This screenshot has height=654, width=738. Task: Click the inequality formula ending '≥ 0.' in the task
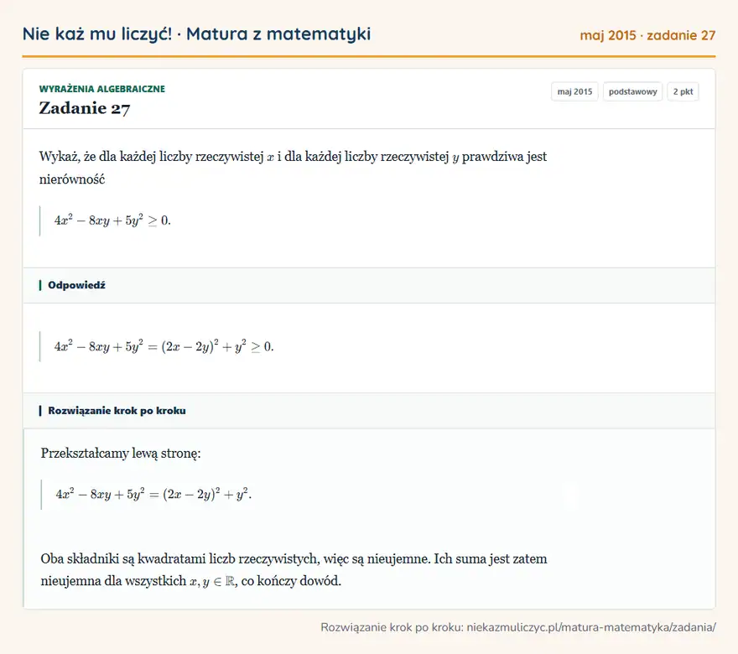(x=112, y=221)
